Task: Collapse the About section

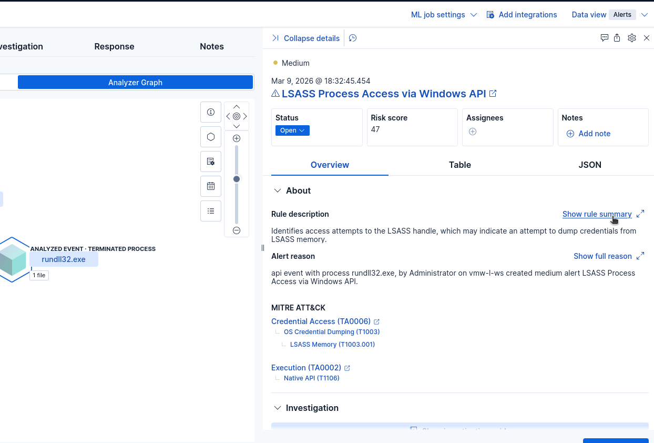Action: tap(278, 190)
